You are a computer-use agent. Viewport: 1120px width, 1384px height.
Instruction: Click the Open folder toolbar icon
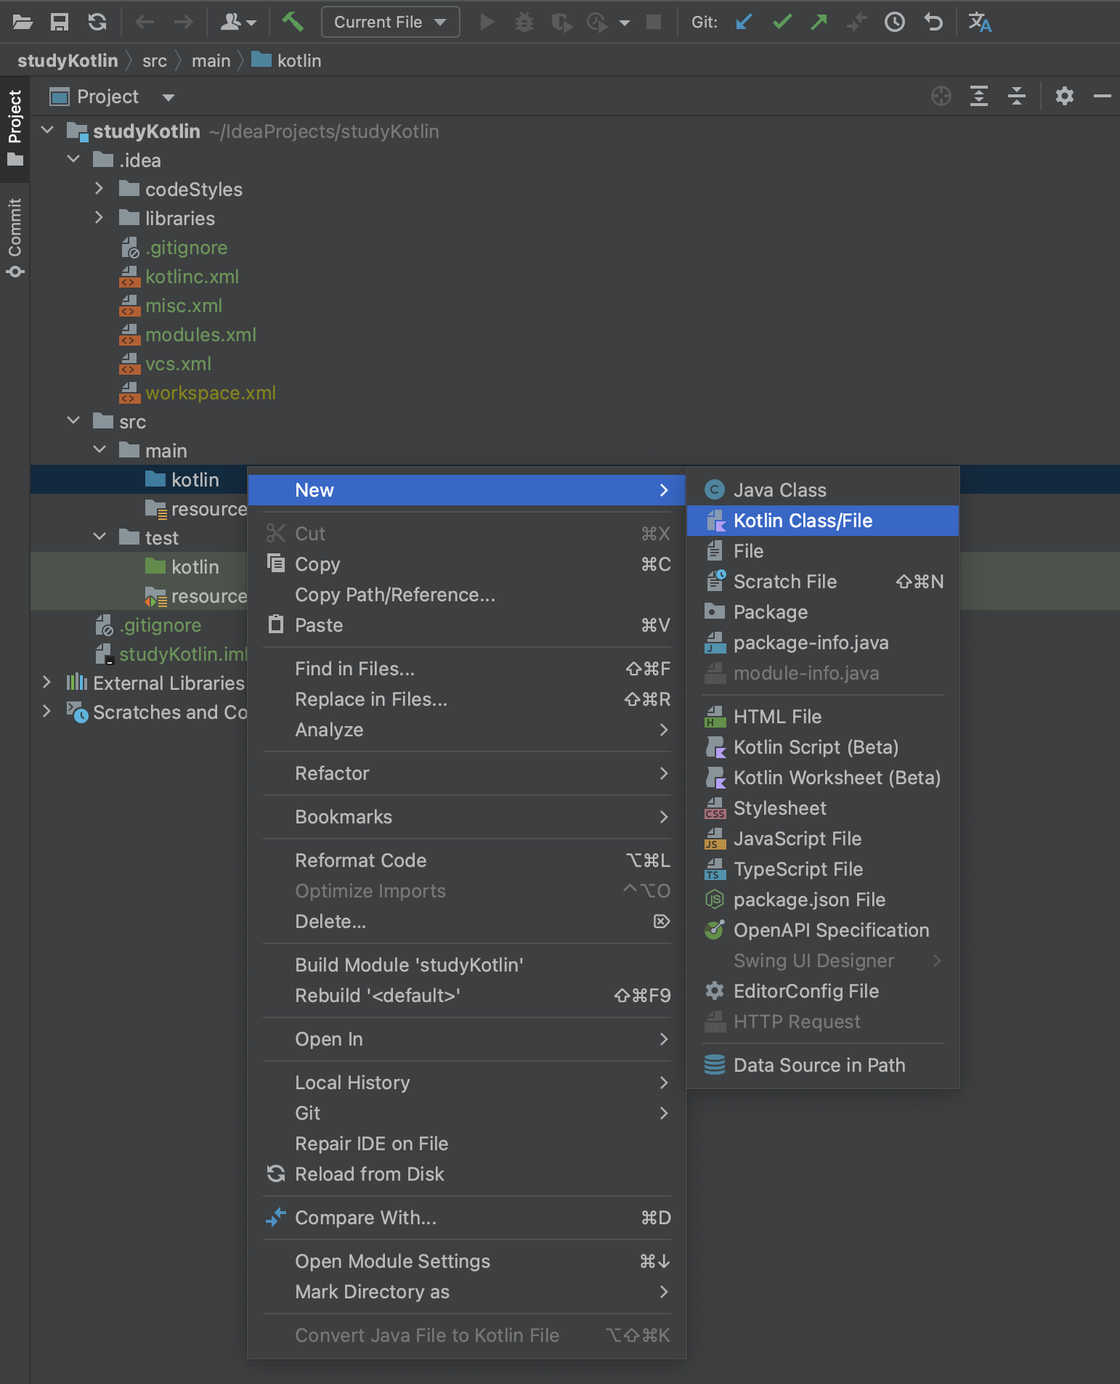click(23, 23)
